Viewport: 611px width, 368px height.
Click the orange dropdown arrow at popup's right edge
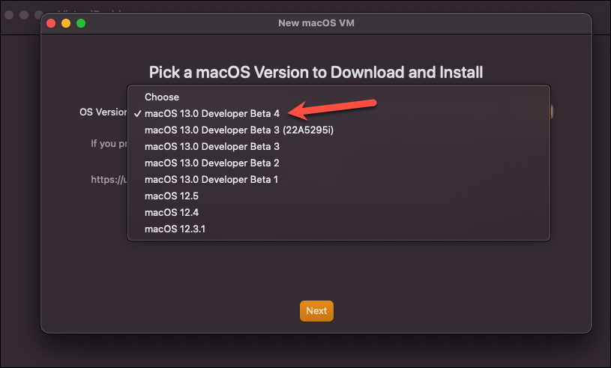(551, 112)
